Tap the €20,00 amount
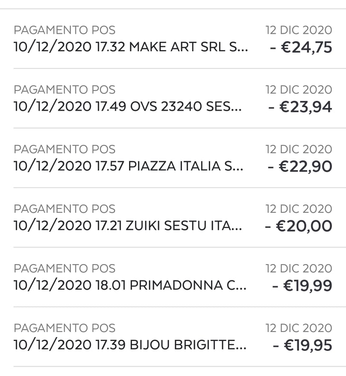This screenshot has width=346, height=376. tap(298, 226)
